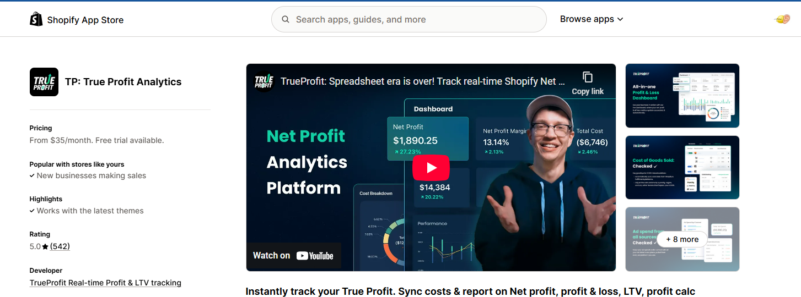Open the user account avatar menu

782,19
